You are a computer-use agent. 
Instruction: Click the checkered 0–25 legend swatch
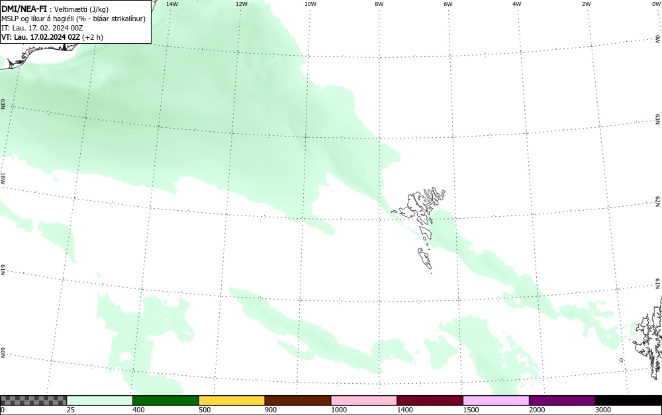tap(33, 400)
